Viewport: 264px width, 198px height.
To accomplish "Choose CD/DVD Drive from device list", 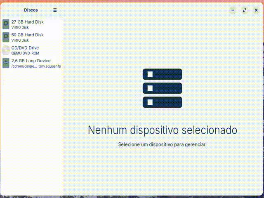I will tap(25, 48).
